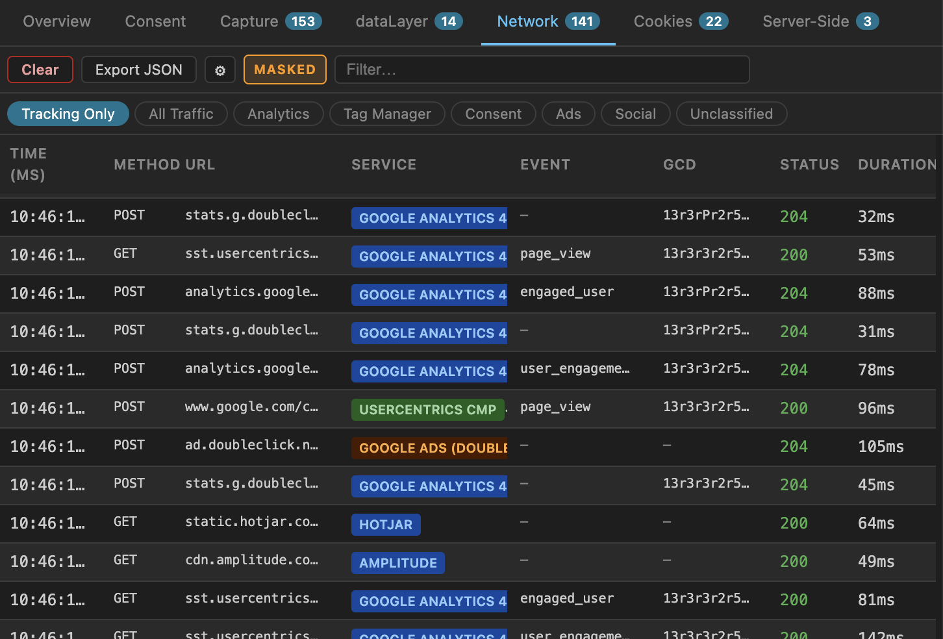Switch to the Overview tab

[57, 21]
